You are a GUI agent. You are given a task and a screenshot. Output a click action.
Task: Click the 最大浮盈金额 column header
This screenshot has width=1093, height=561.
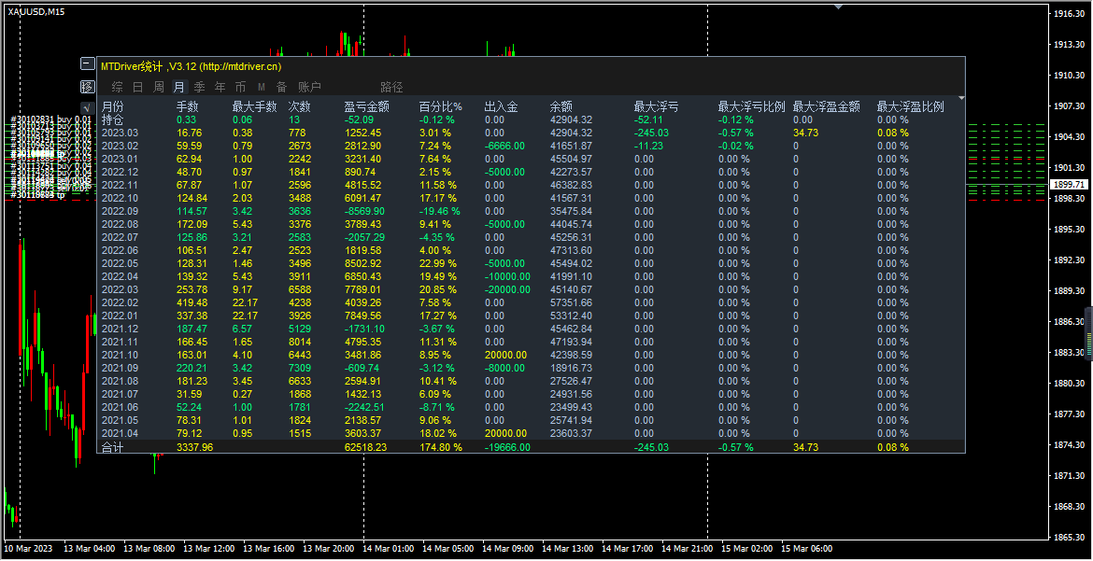pos(826,107)
